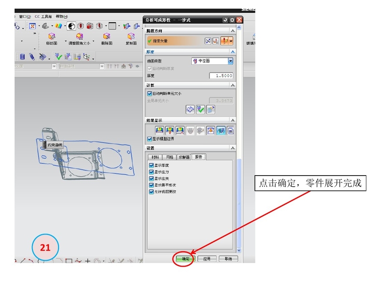Click the flatten shape result icon
375x281 pixels.
(210, 131)
